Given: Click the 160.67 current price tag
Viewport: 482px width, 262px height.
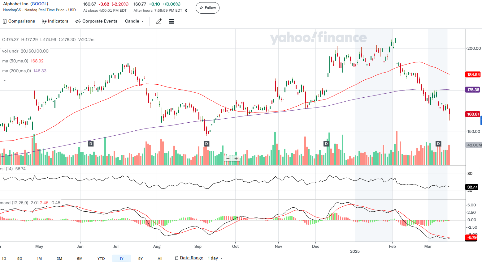Looking at the screenshot, I should (x=473, y=114).
